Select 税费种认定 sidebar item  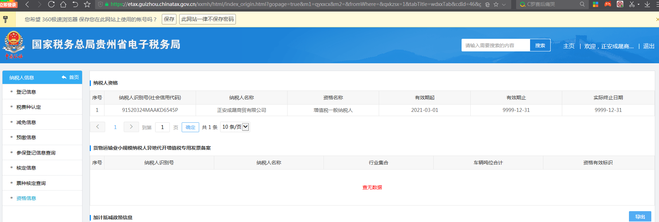(x=29, y=107)
